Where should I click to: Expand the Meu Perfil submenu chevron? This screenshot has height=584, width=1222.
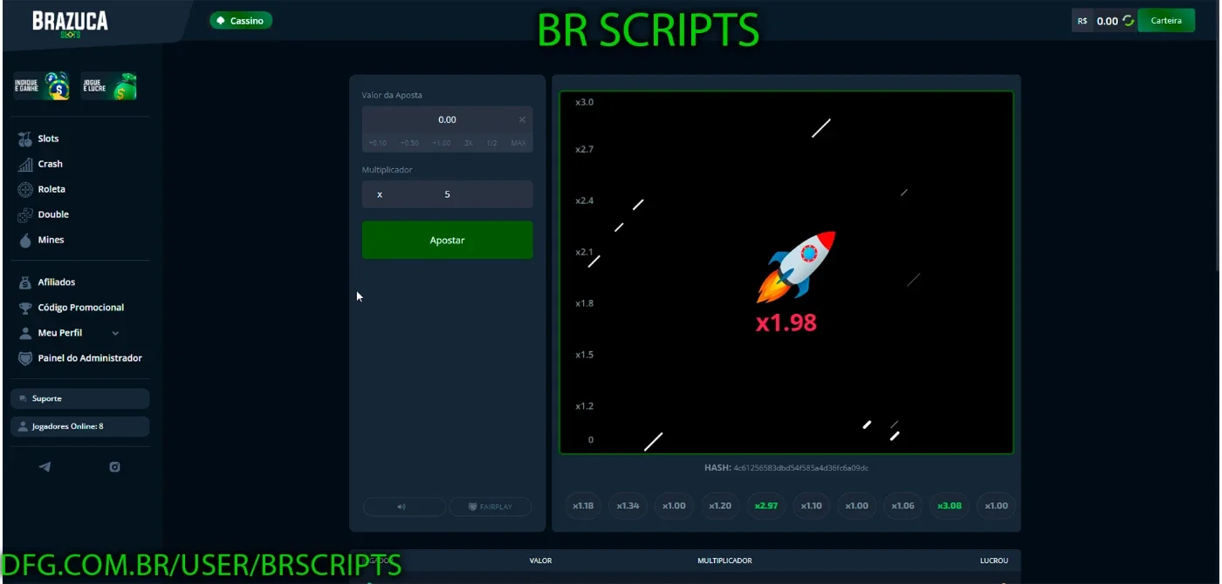(x=115, y=333)
